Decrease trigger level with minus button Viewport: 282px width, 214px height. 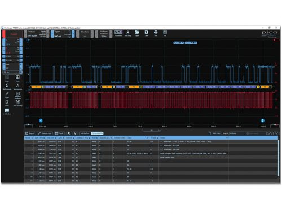(x=52, y=34)
